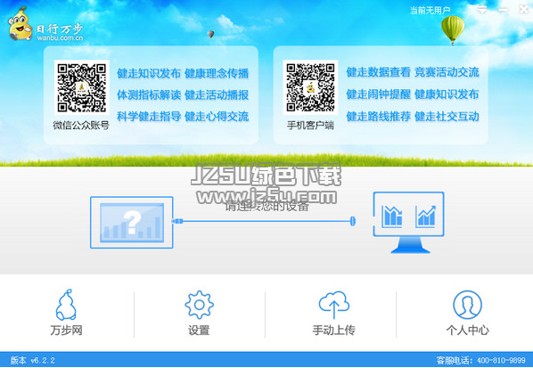Click the 手机客户端 label
Viewport: 533px width, 368px height.
tap(310, 126)
